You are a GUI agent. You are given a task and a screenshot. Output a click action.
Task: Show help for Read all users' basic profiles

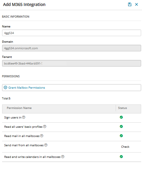(x=45, y=127)
